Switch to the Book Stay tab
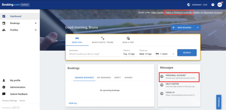 pos(77,40)
